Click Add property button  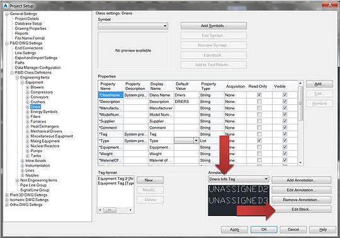point(319,84)
